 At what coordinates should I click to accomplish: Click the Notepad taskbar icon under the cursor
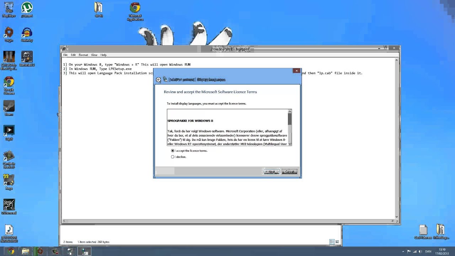[70, 251]
